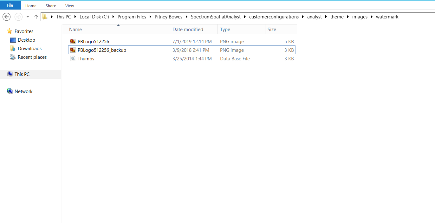435x223 pixels.
Task: Open the Downloads folder from sidebar
Action: pyautogui.click(x=29, y=48)
